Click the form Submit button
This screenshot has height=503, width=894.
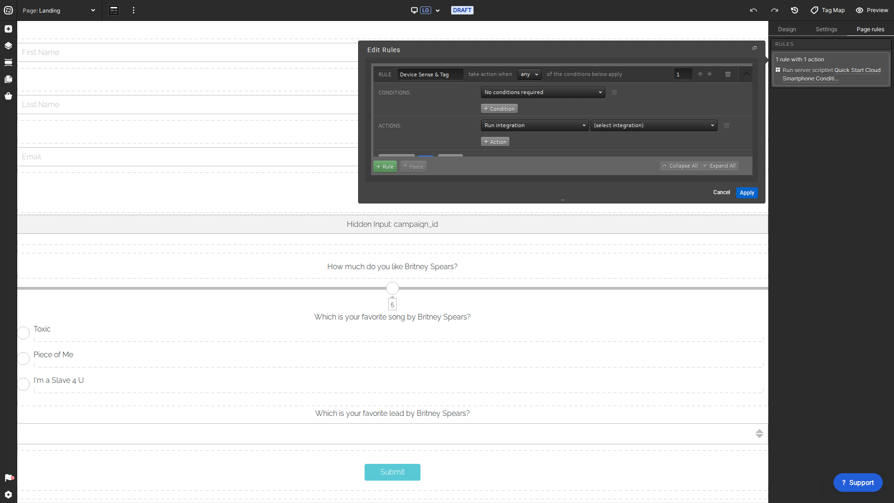click(393, 472)
